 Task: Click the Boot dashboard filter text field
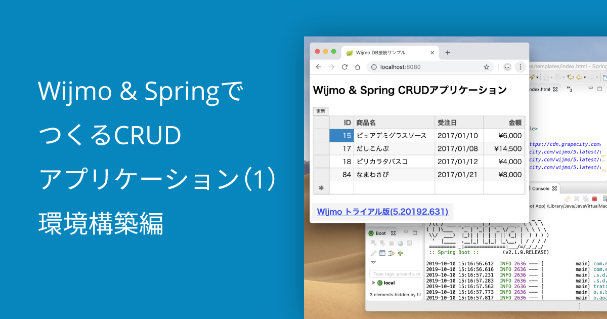pyautogui.click(x=395, y=273)
